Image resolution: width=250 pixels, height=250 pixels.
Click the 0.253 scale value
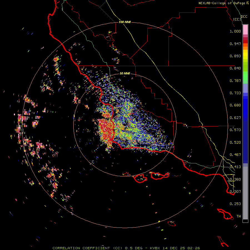235,204
